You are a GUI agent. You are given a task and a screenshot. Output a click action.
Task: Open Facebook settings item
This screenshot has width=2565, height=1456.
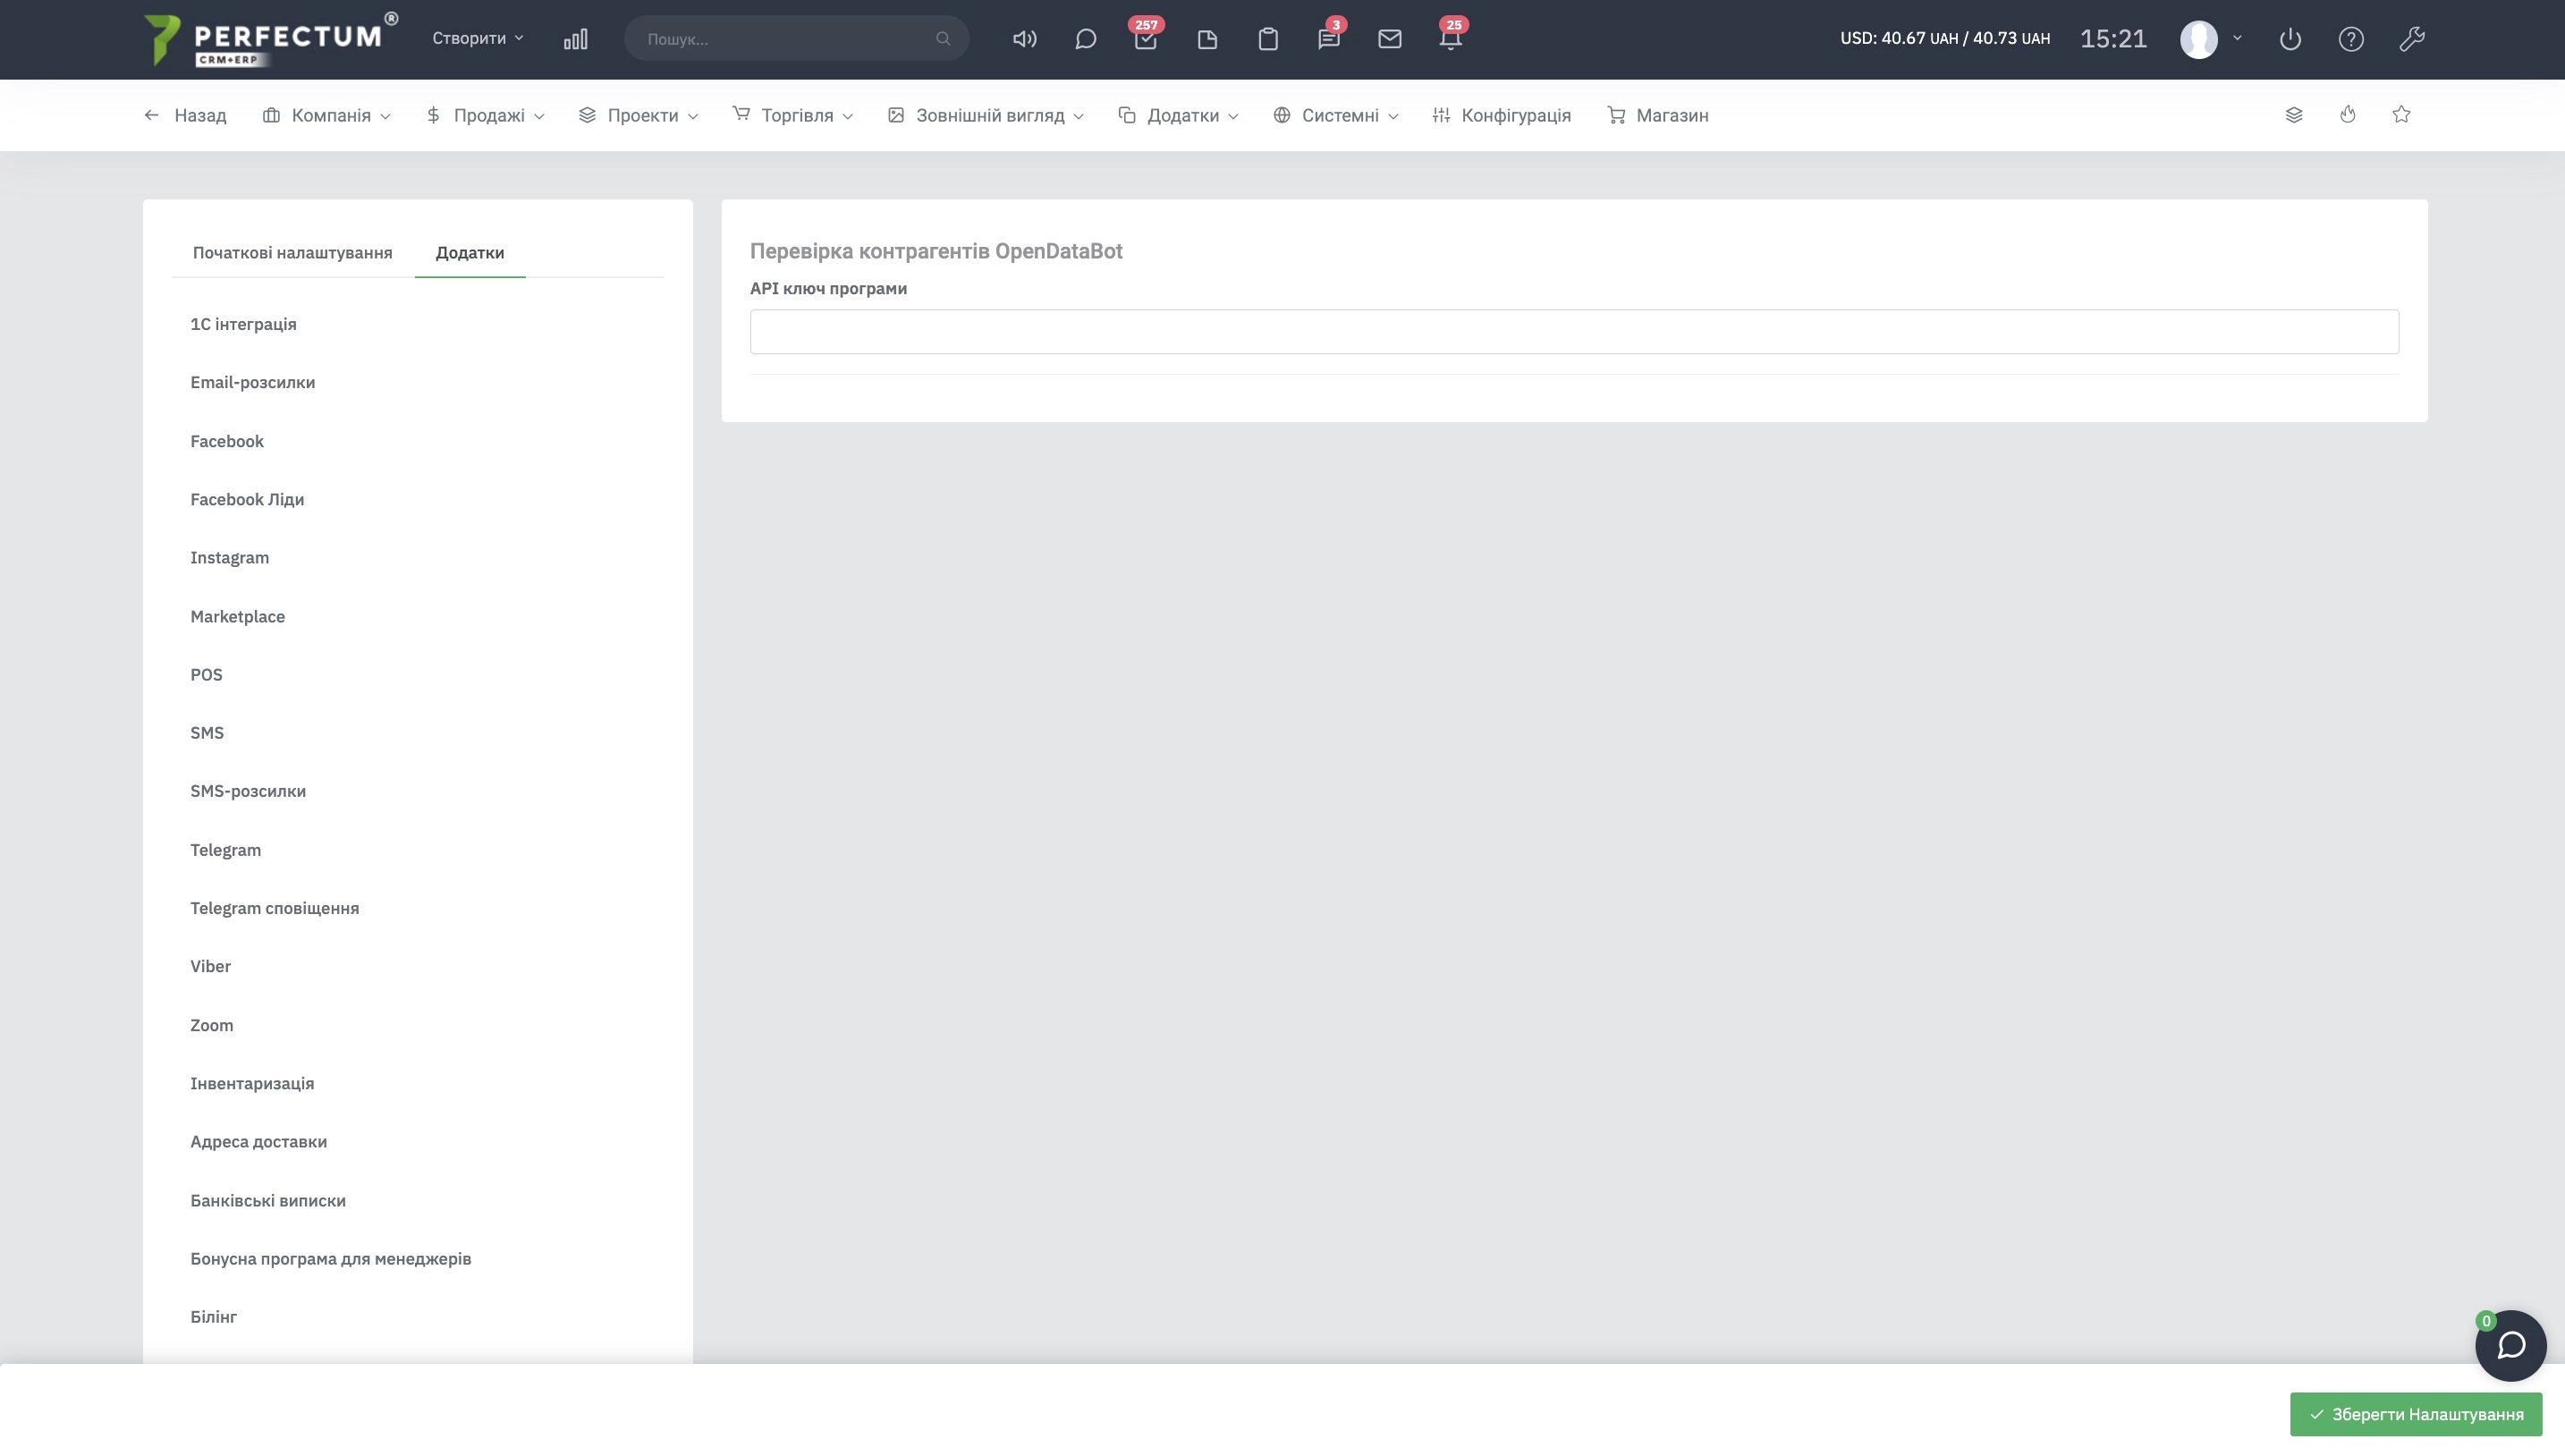(227, 441)
